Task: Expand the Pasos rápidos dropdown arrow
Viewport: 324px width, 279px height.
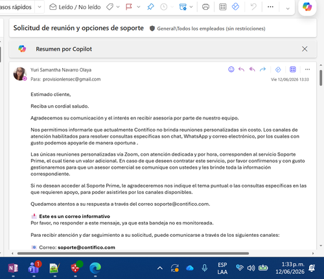Action: coord(40,7)
